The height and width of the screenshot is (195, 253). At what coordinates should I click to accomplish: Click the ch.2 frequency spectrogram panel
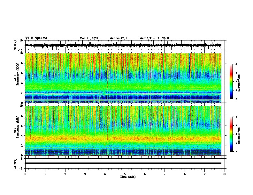pyautogui.click(x=123, y=131)
